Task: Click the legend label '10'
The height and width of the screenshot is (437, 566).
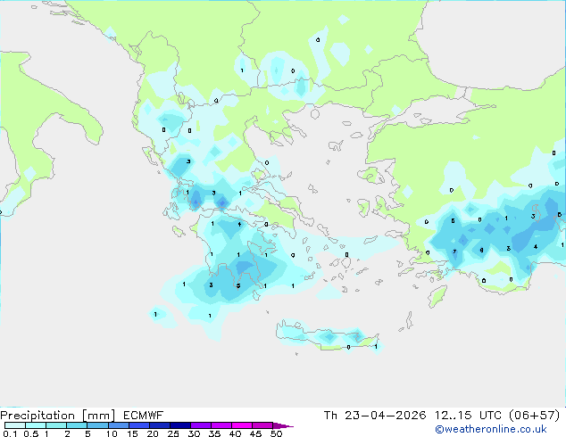Action: point(112,433)
